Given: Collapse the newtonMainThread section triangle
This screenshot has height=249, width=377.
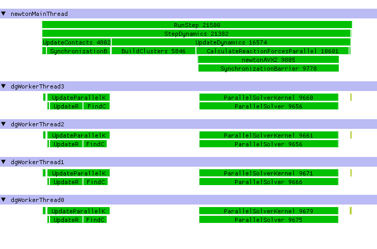Looking at the screenshot, I should tap(4, 14).
